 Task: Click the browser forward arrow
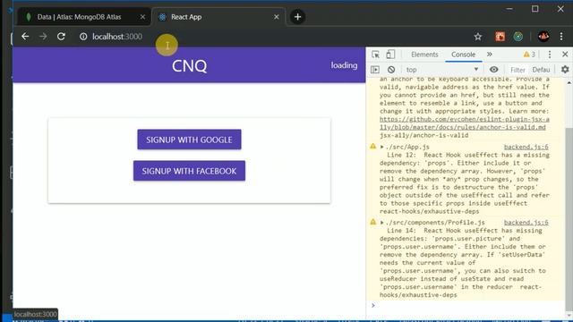pos(43,37)
